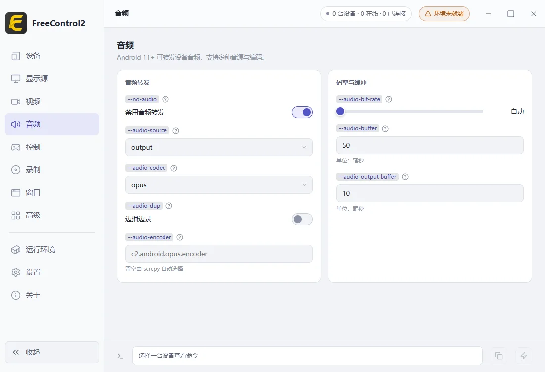Click the 关于 info icon in sidebar
Image resolution: width=545 pixels, height=372 pixels.
tap(16, 295)
